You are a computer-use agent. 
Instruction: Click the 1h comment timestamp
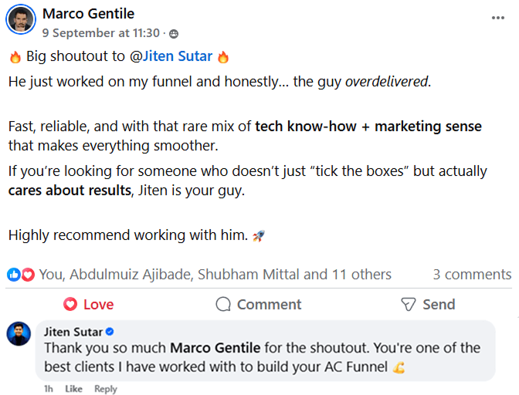point(49,389)
